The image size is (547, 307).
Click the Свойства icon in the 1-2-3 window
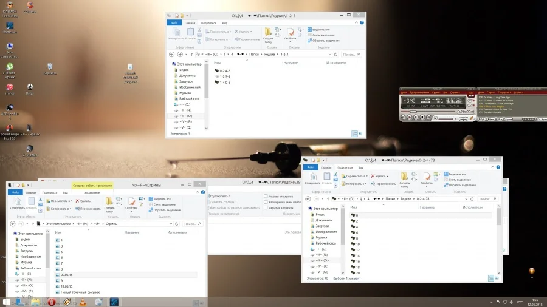click(x=290, y=33)
